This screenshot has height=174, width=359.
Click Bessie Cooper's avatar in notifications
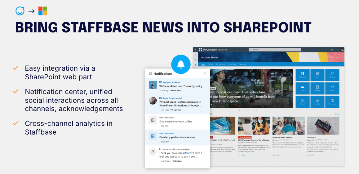tap(153, 101)
